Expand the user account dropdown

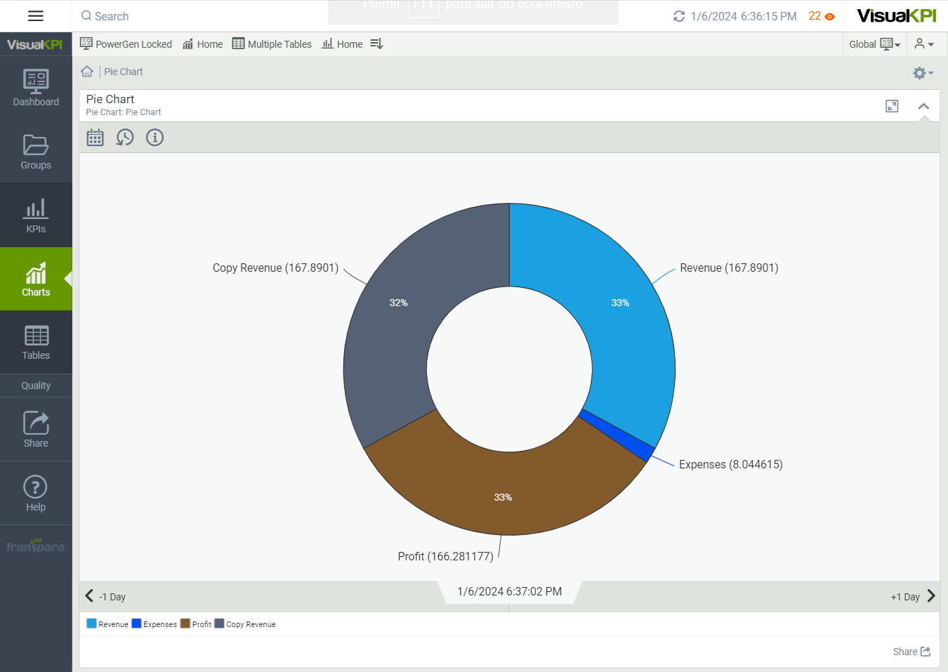pos(924,44)
